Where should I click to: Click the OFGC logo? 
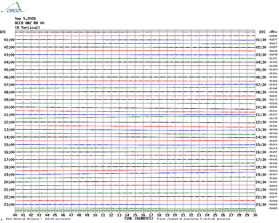point(14,7)
